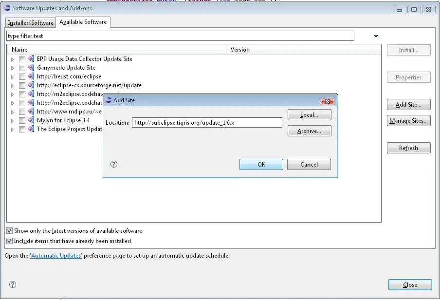Open the view menu dropdown arrow beside filter

376,36
